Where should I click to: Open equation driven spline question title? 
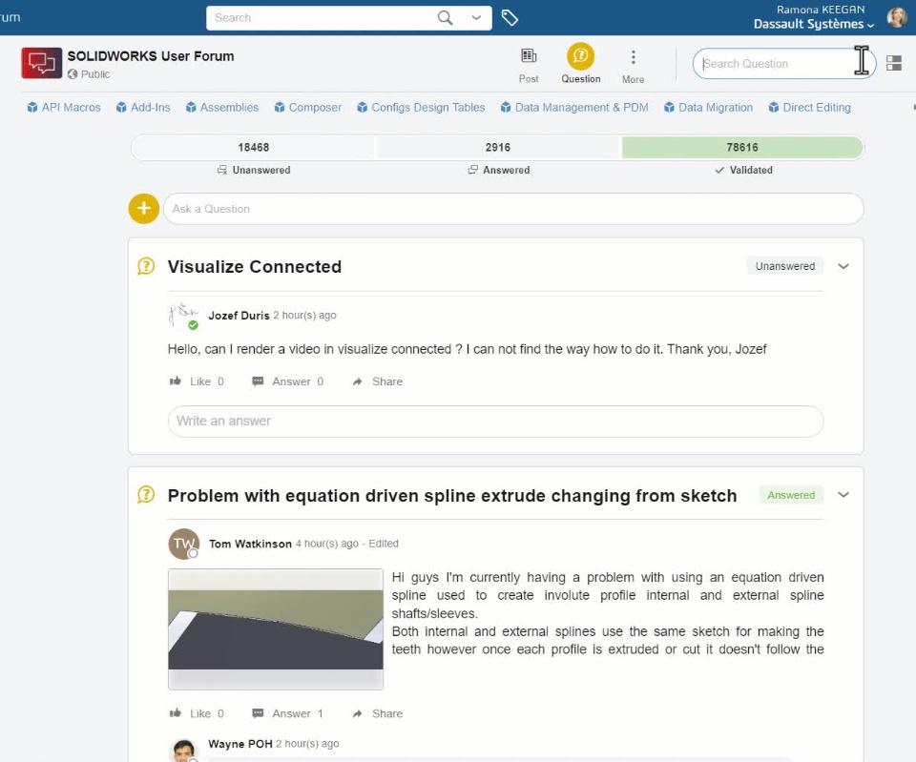(x=452, y=496)
